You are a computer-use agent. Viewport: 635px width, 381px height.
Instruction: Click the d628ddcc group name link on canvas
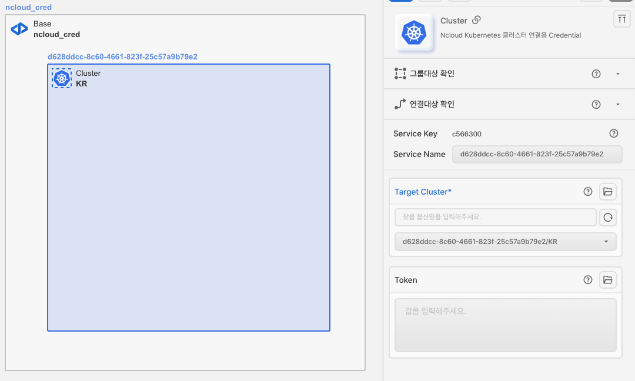pos(122,56)
